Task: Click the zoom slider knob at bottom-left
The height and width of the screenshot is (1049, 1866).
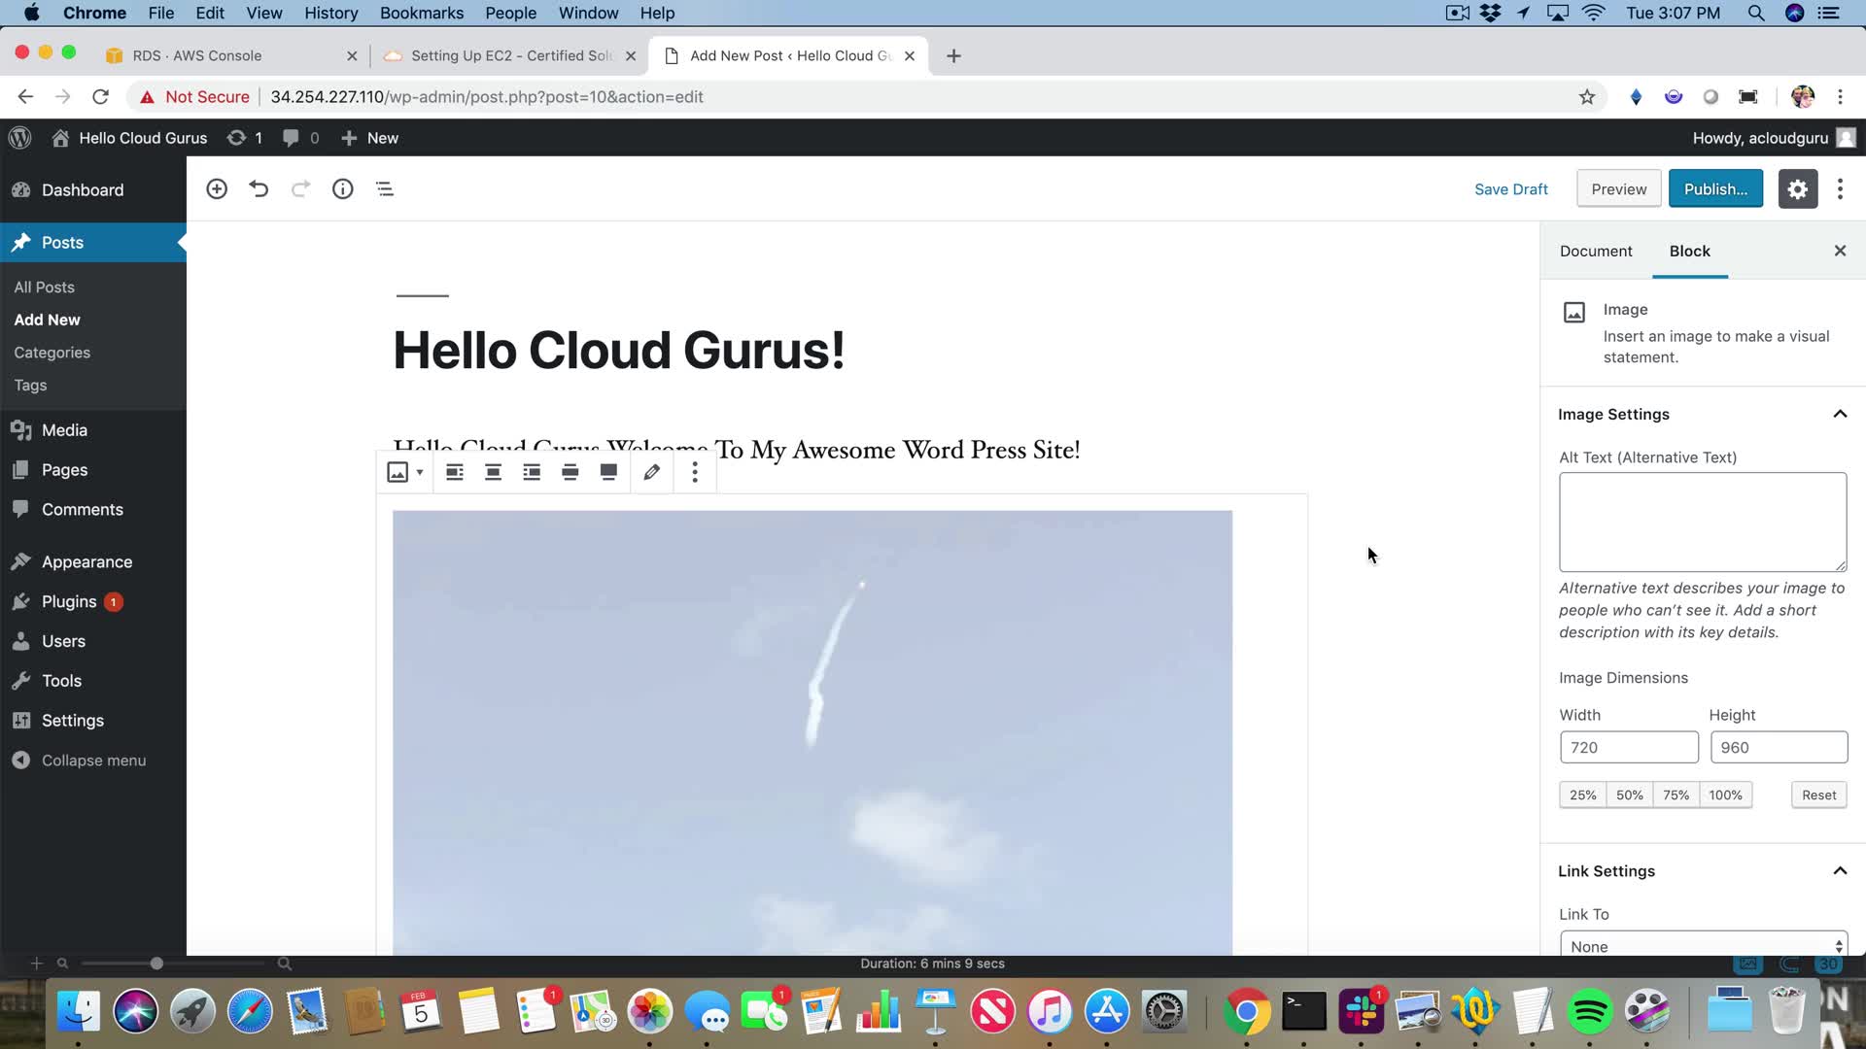Action: pos(156,964)
